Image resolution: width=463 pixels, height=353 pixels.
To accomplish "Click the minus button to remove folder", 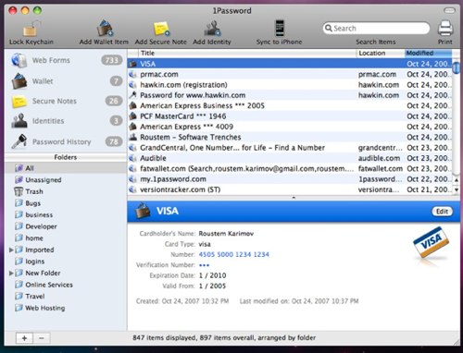I will coord(42,338).
